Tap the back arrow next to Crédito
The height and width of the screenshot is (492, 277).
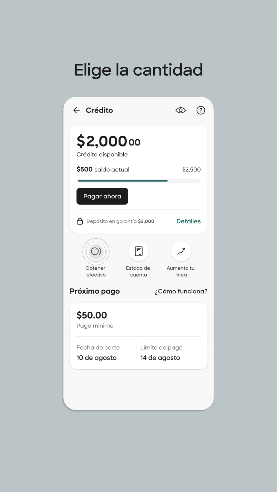click(77, 110)
